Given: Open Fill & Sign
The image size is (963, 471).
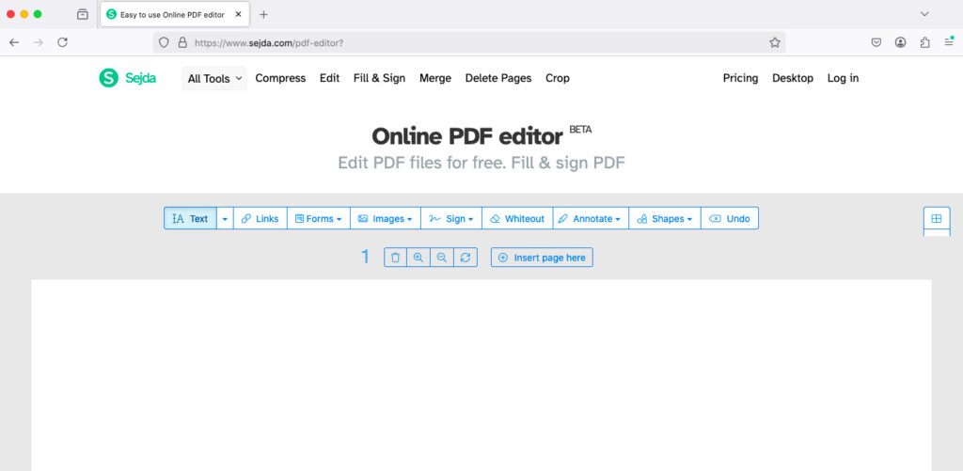Looking at the screenshot, I should (x=380, y=78).
